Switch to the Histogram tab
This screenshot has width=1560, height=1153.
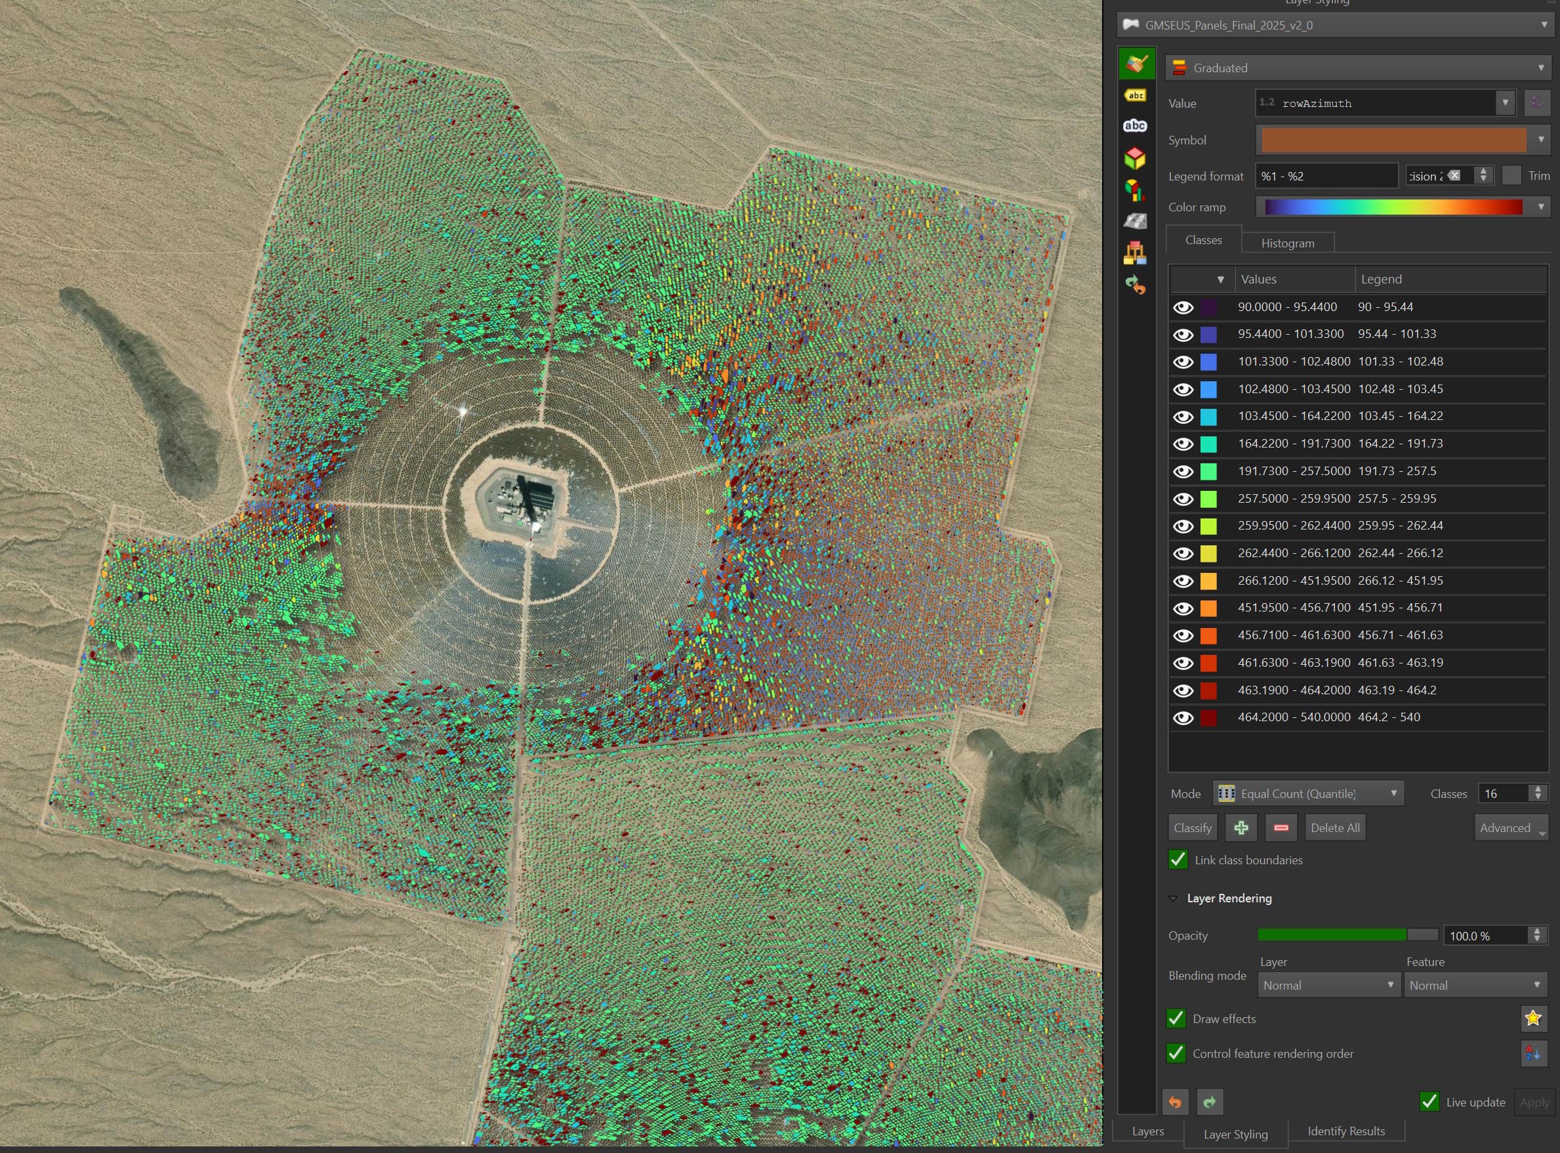pos(1287,243)
